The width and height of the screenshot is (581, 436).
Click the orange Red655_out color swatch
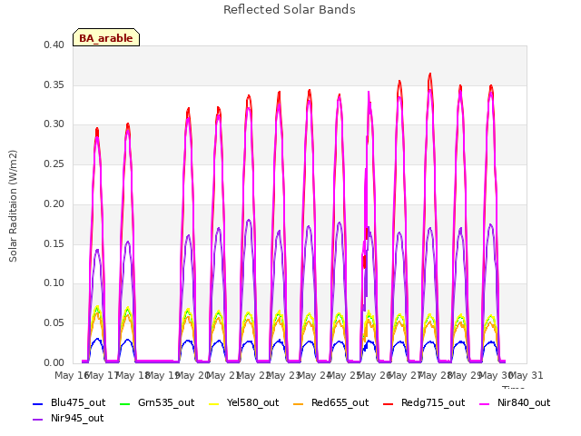tap(299, 403)
